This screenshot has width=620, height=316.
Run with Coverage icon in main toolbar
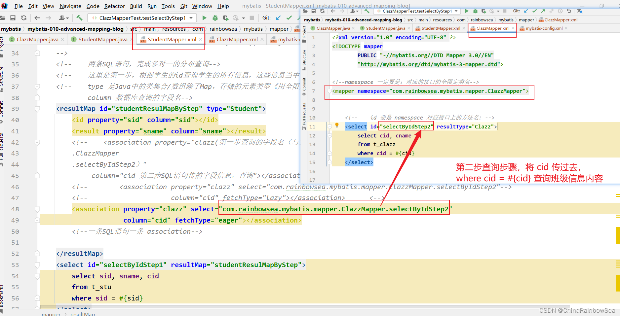click(x=225, y=18)
